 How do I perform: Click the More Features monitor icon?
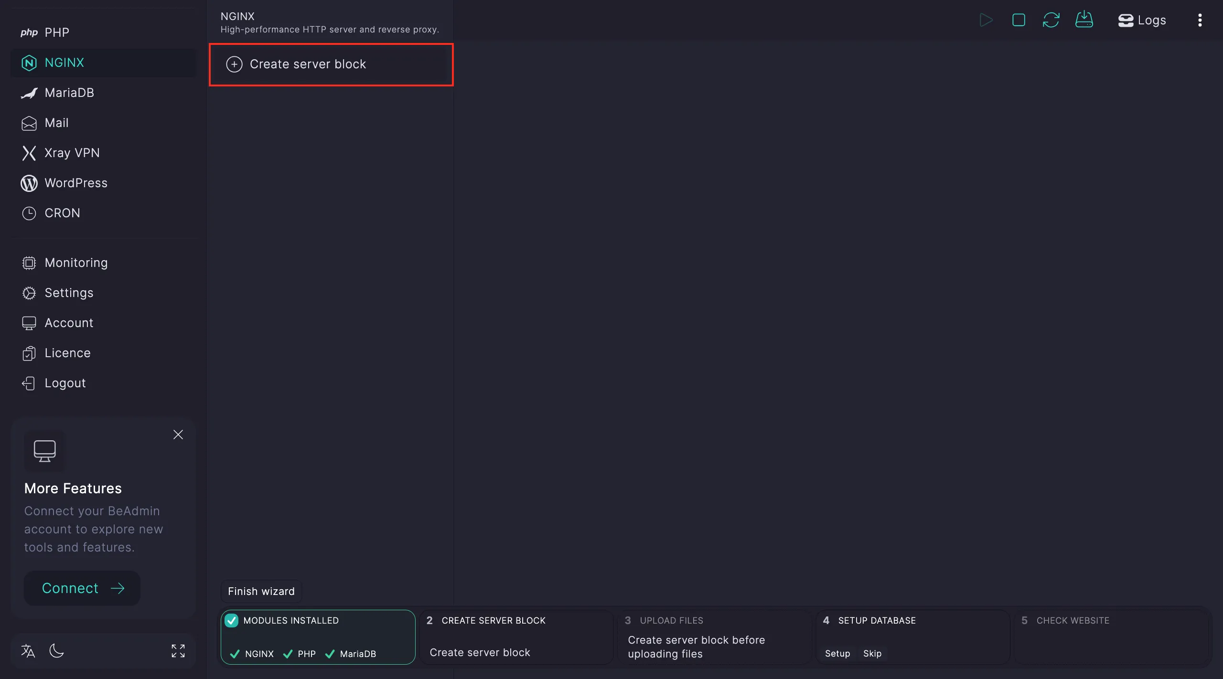point(44,451)
